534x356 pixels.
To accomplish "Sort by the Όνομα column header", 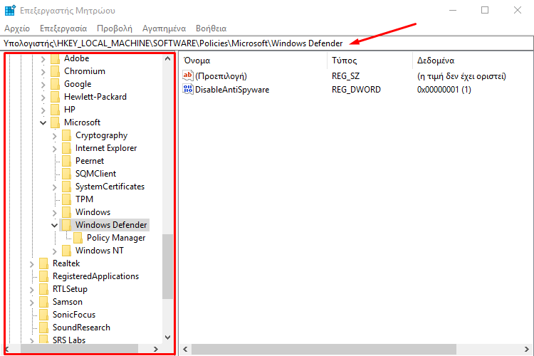I will [x=253, y=61].
